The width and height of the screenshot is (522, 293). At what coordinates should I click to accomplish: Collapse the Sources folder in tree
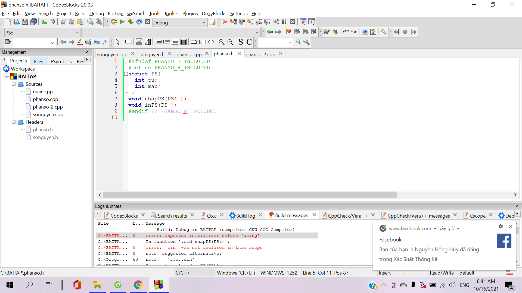click(14, 84)
